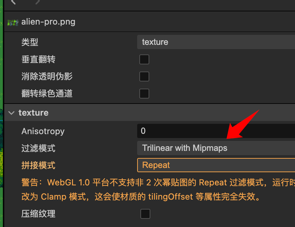Viewport: 295px width, 227px height.
Task: Click the green scene view strip
Action: (1, 114)
